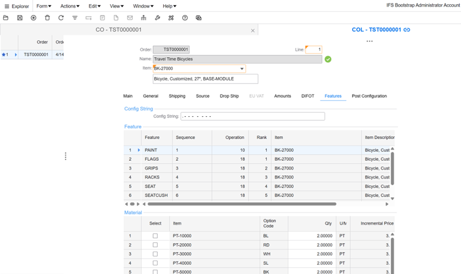Click the open folder toolbar icon

pyautogui.click(x=6, y=18)
